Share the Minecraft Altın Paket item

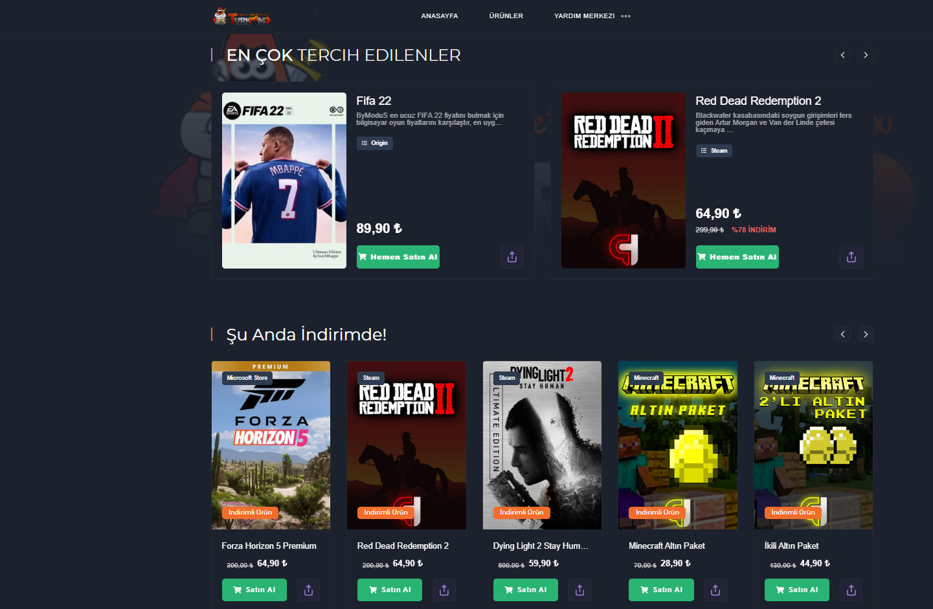[715, 590]
